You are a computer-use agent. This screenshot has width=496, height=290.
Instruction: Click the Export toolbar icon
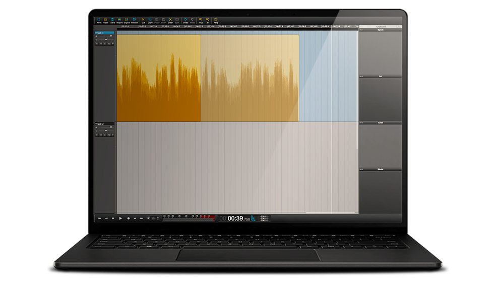point(127,21)
